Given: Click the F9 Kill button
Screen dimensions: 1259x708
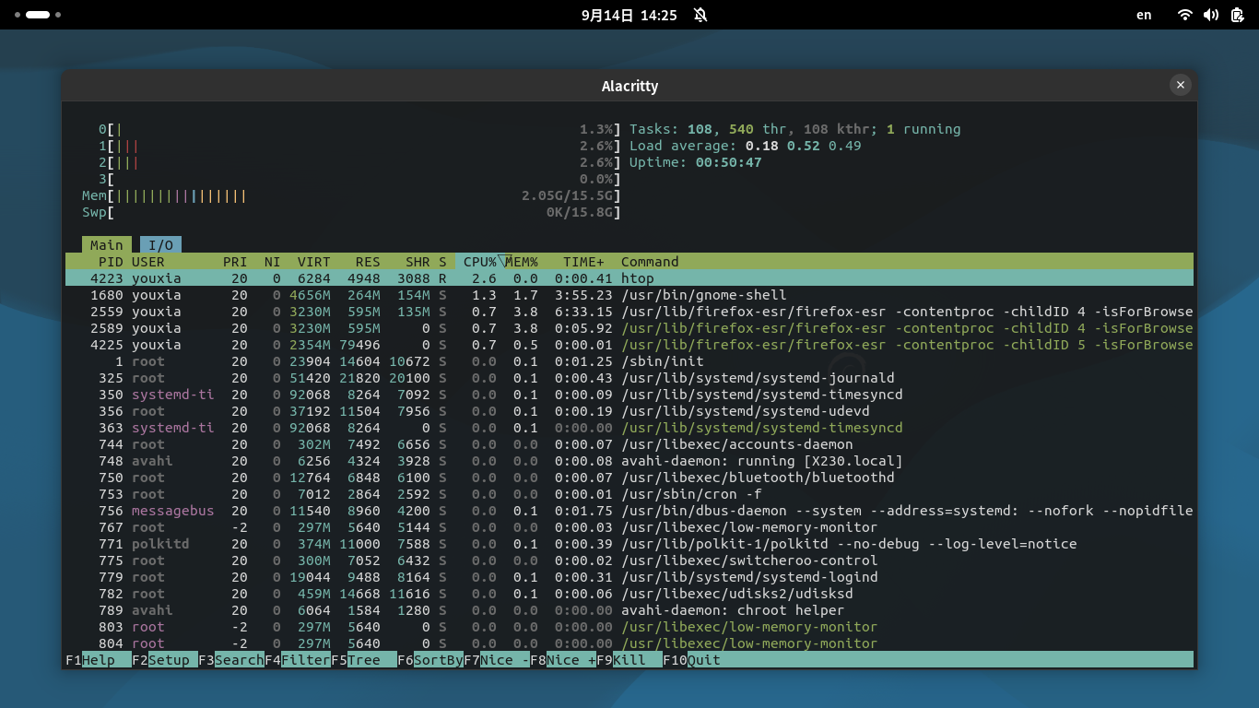Looking at the screenshot, I should (x=629, y=660).
